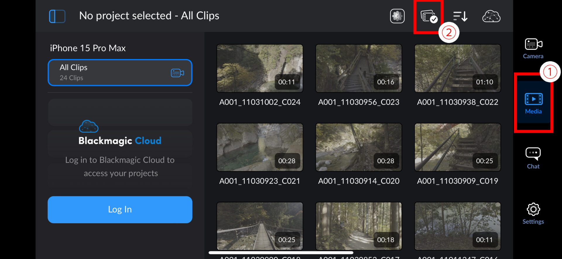The height and width of the screenshot is (259, 562).
Task: Click the camera icon in All Clips
Action: point(177,73)
